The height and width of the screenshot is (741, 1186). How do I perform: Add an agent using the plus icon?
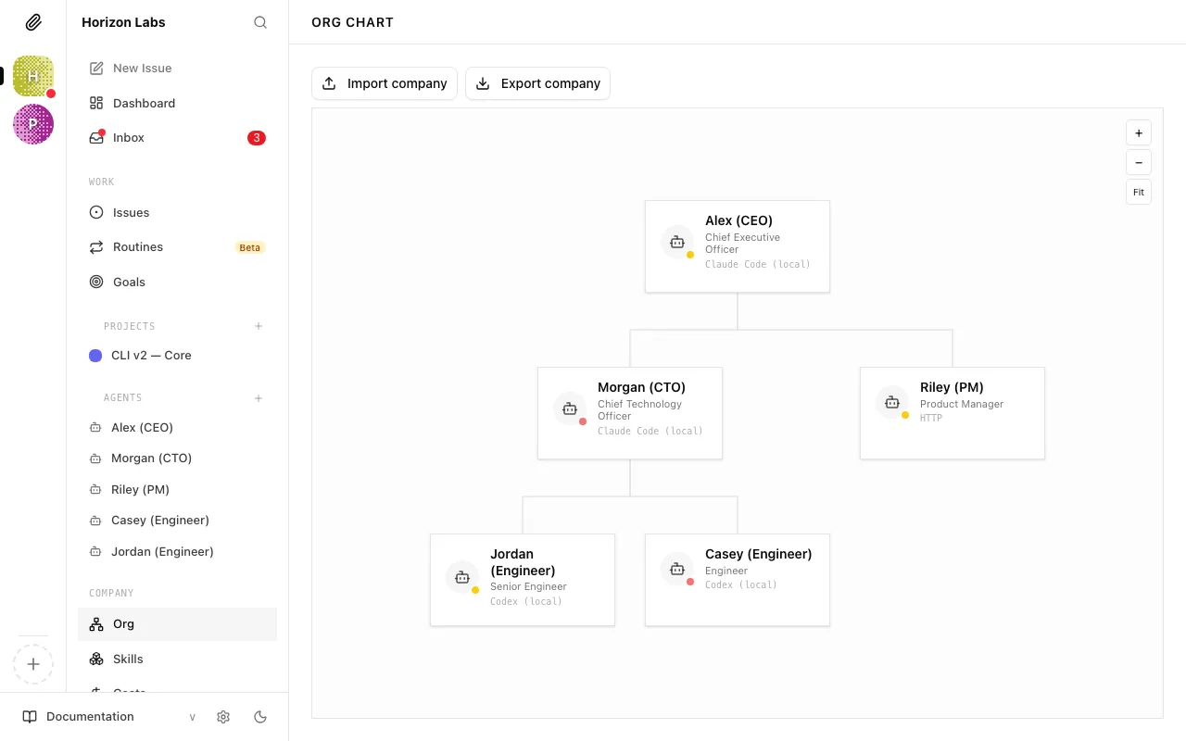(259, 398)
